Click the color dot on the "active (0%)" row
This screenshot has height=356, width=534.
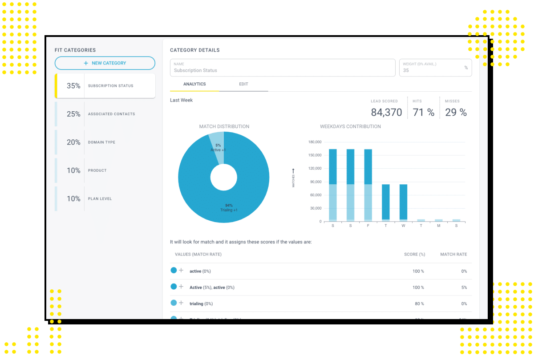(x=174, y=271)
